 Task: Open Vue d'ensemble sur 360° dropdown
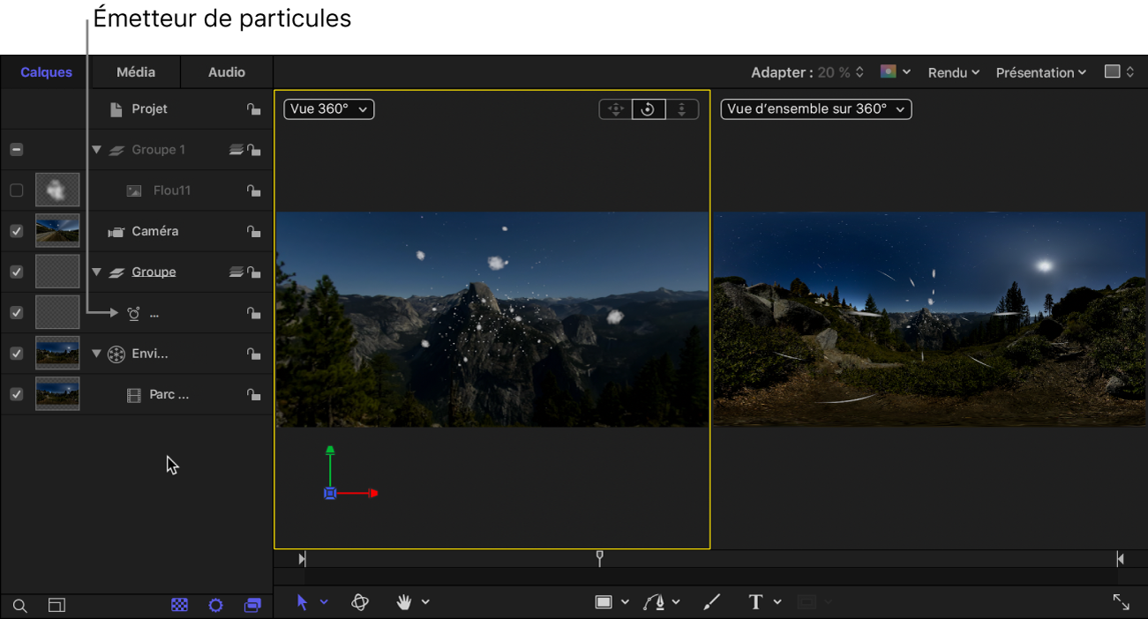pyautogui.click(x=815, y=109)
